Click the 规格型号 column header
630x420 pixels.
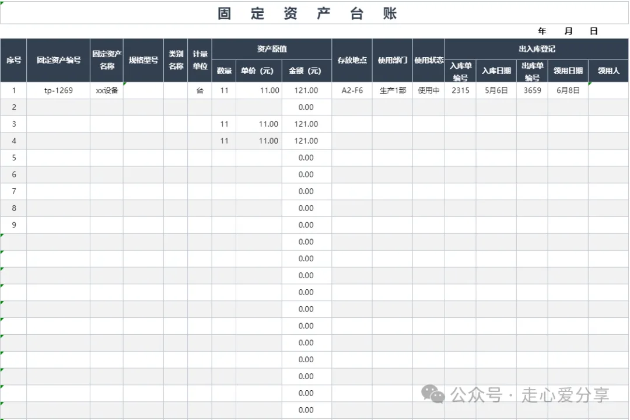143,60
